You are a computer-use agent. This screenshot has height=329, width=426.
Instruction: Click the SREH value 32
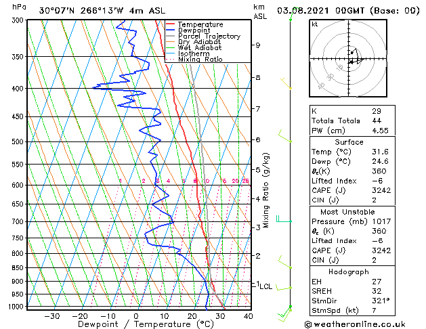(377, 291)
